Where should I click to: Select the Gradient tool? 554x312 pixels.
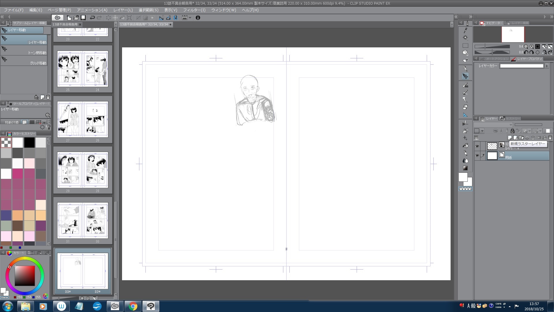[465, 168]
